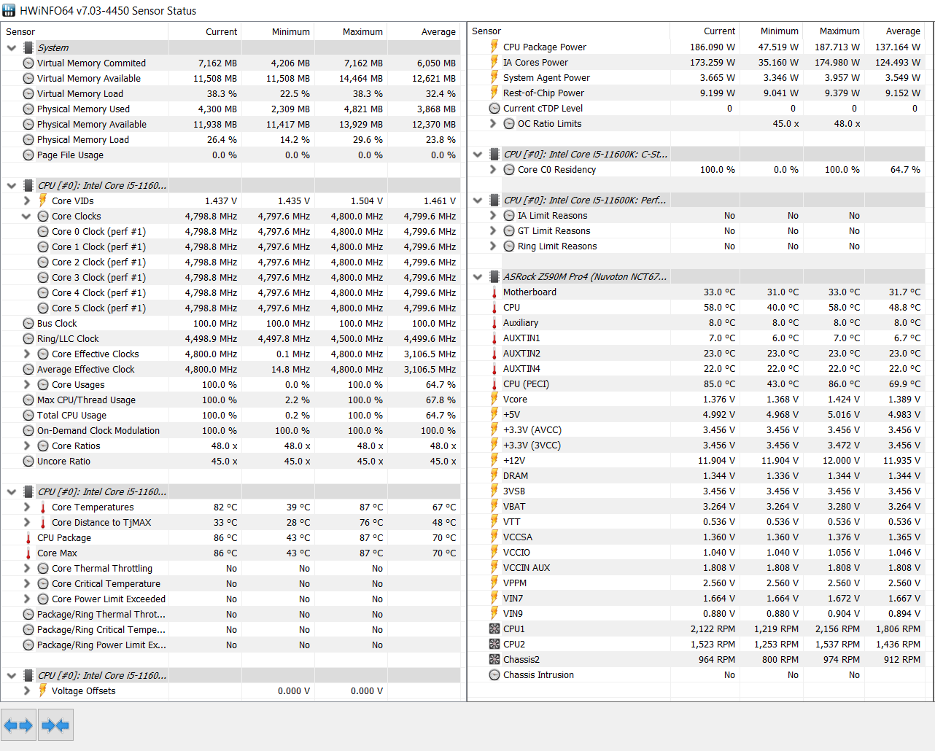The height and width of the screenshot is (751, 935).
Task: Collapse the ASRock Z590M Pro4 group
Action: tap(478, 276)
